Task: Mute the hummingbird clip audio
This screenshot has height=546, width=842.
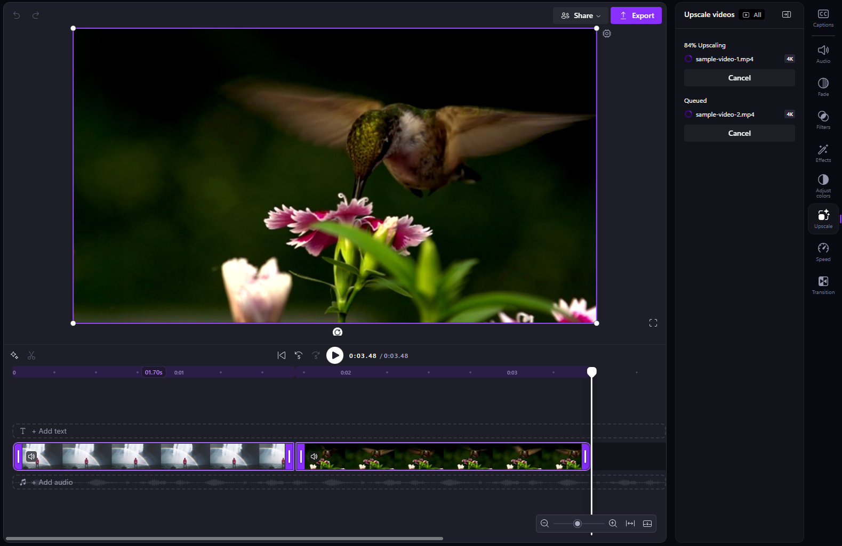Action: point(314,457)
